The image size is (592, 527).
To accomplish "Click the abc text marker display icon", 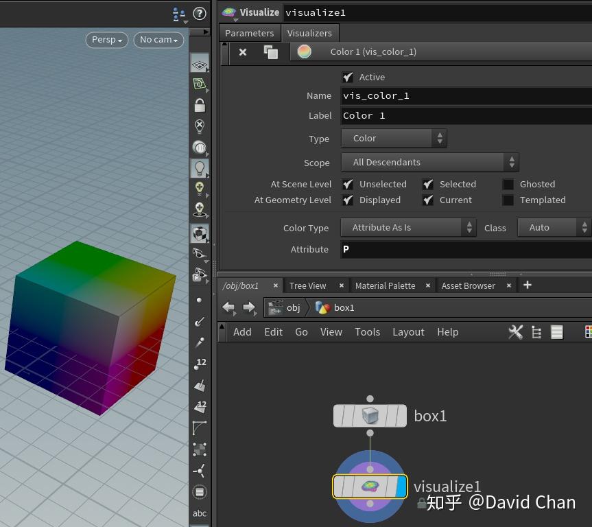I will (x=200, y=513).
